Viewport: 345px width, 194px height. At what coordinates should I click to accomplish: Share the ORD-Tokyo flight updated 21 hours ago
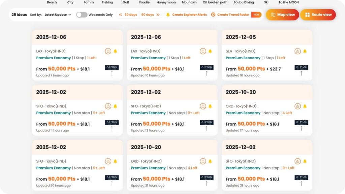[x=202, y=161]
